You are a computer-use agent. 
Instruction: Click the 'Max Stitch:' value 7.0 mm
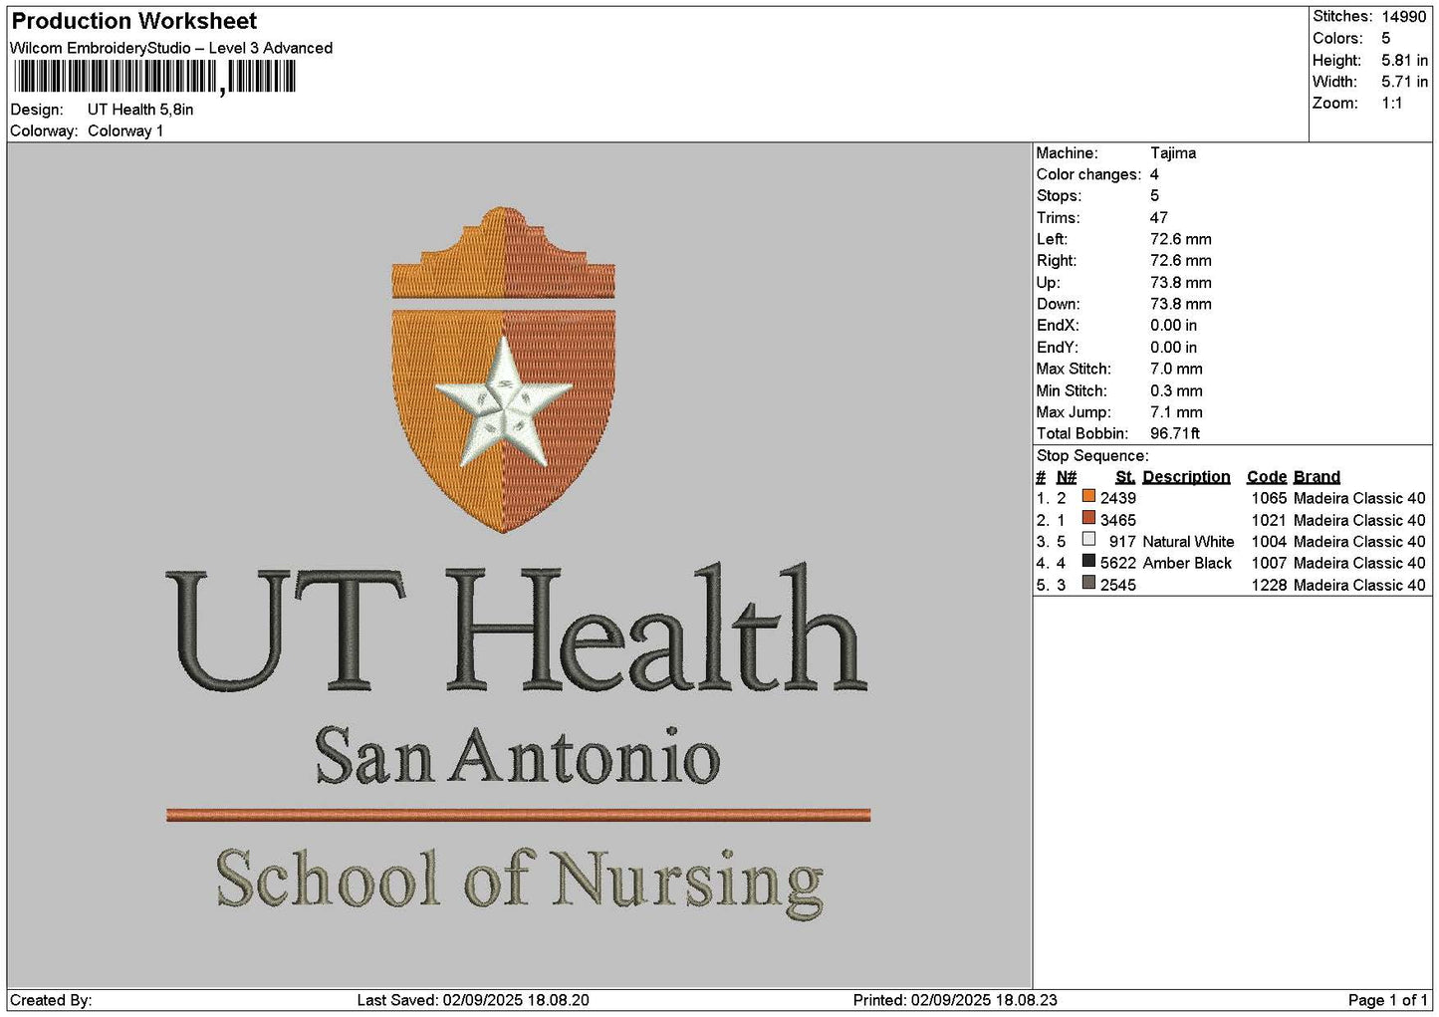pyautogui.click(x=1176, y=369)
